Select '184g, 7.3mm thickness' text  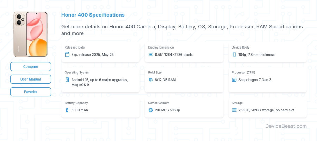[x=256, y=55]
